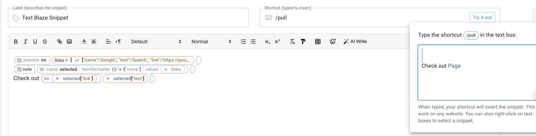Select the format painter tool
This screenshot has height=136, width=536.
pyautogui.click(x=303, y=42)
